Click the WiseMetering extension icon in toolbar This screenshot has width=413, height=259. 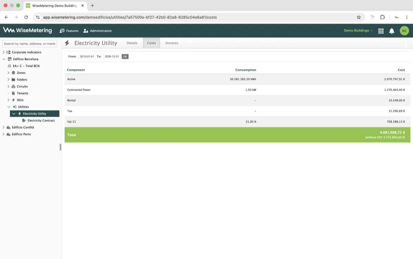coord(397,17)
